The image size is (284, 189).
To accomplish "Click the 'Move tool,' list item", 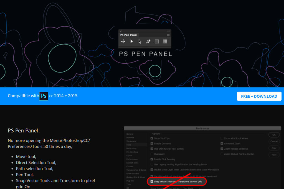I will click(26, 156).
